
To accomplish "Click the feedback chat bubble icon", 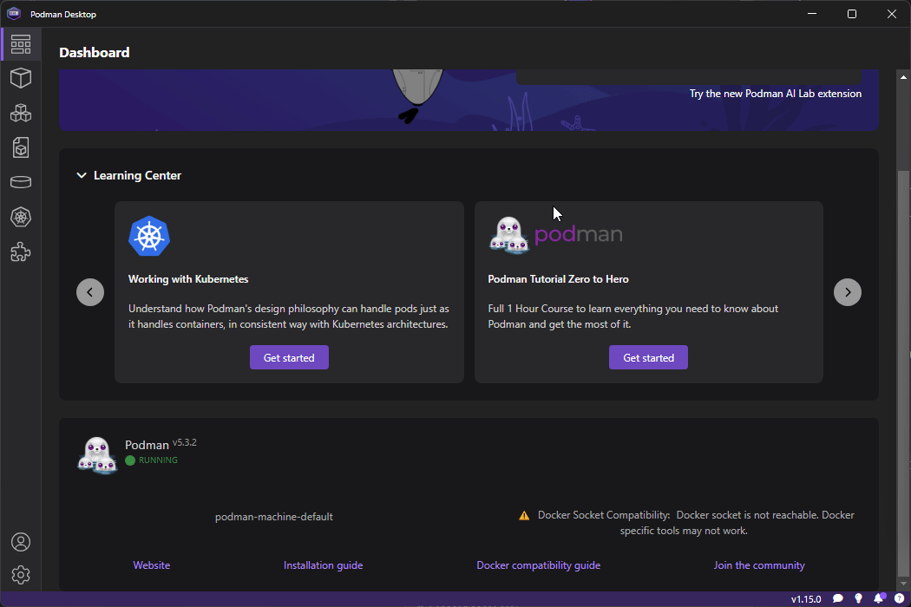I will click(838, 598).
